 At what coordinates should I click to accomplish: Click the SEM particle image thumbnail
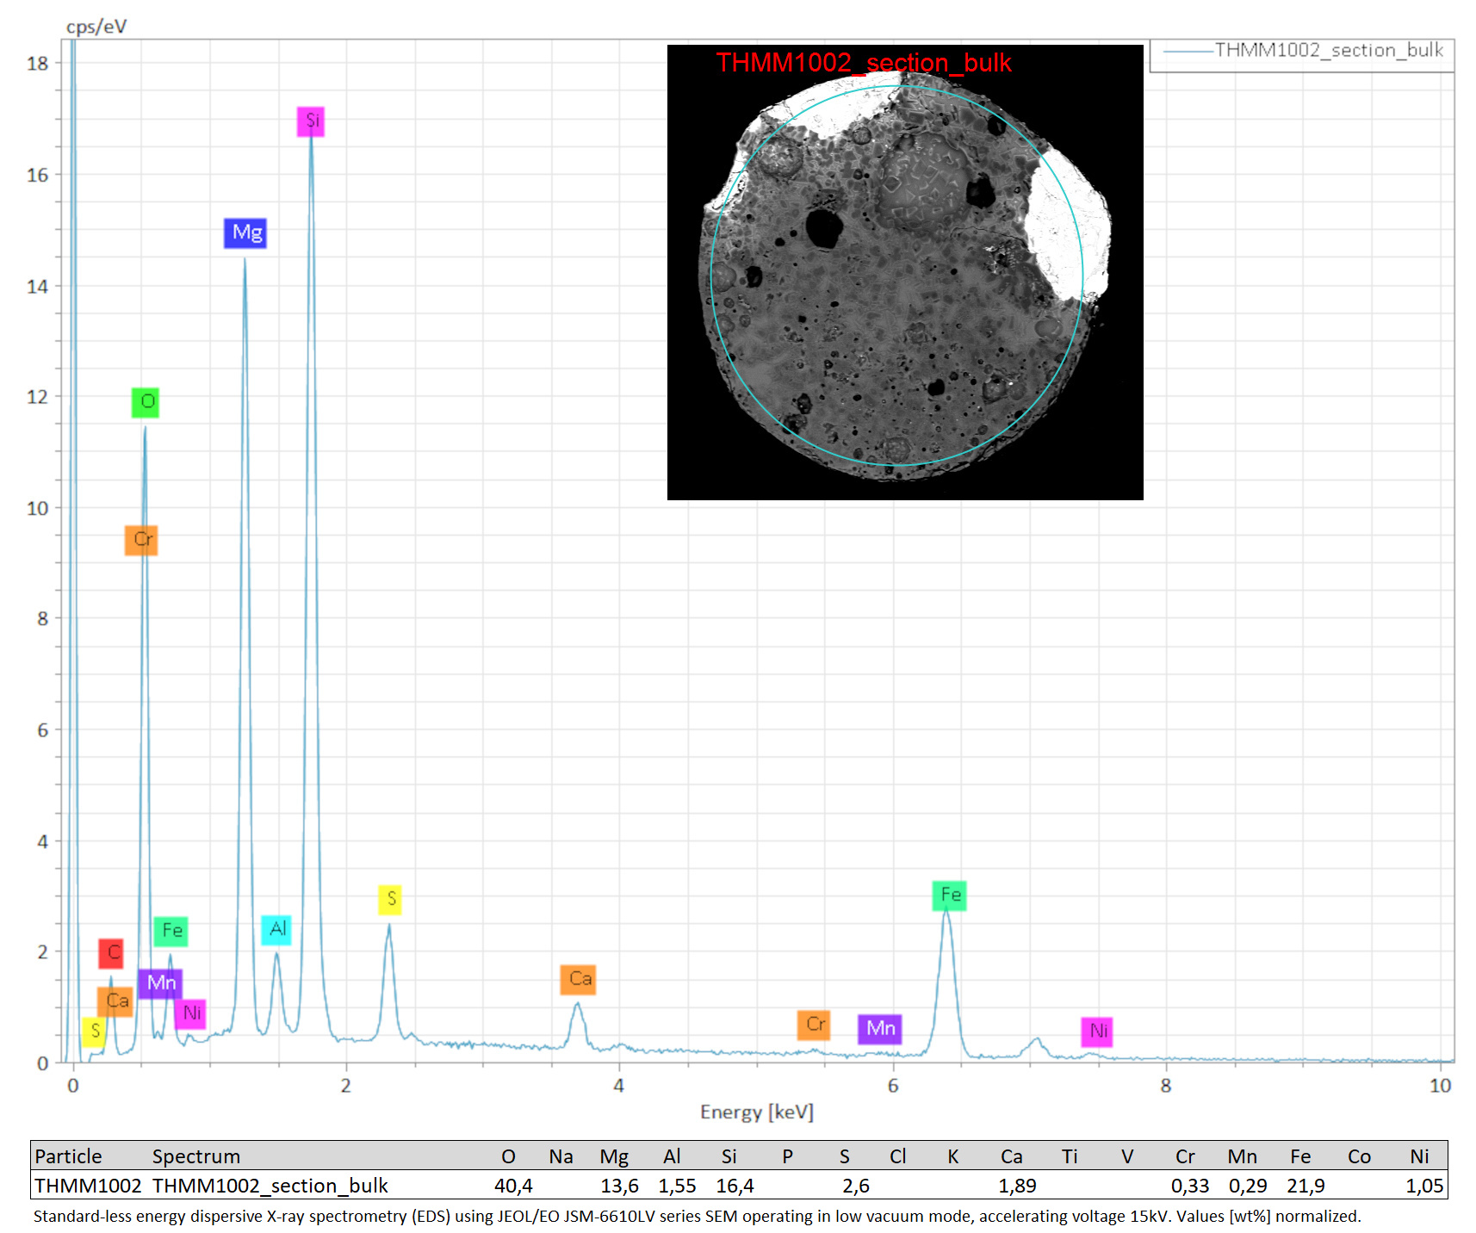905,272
